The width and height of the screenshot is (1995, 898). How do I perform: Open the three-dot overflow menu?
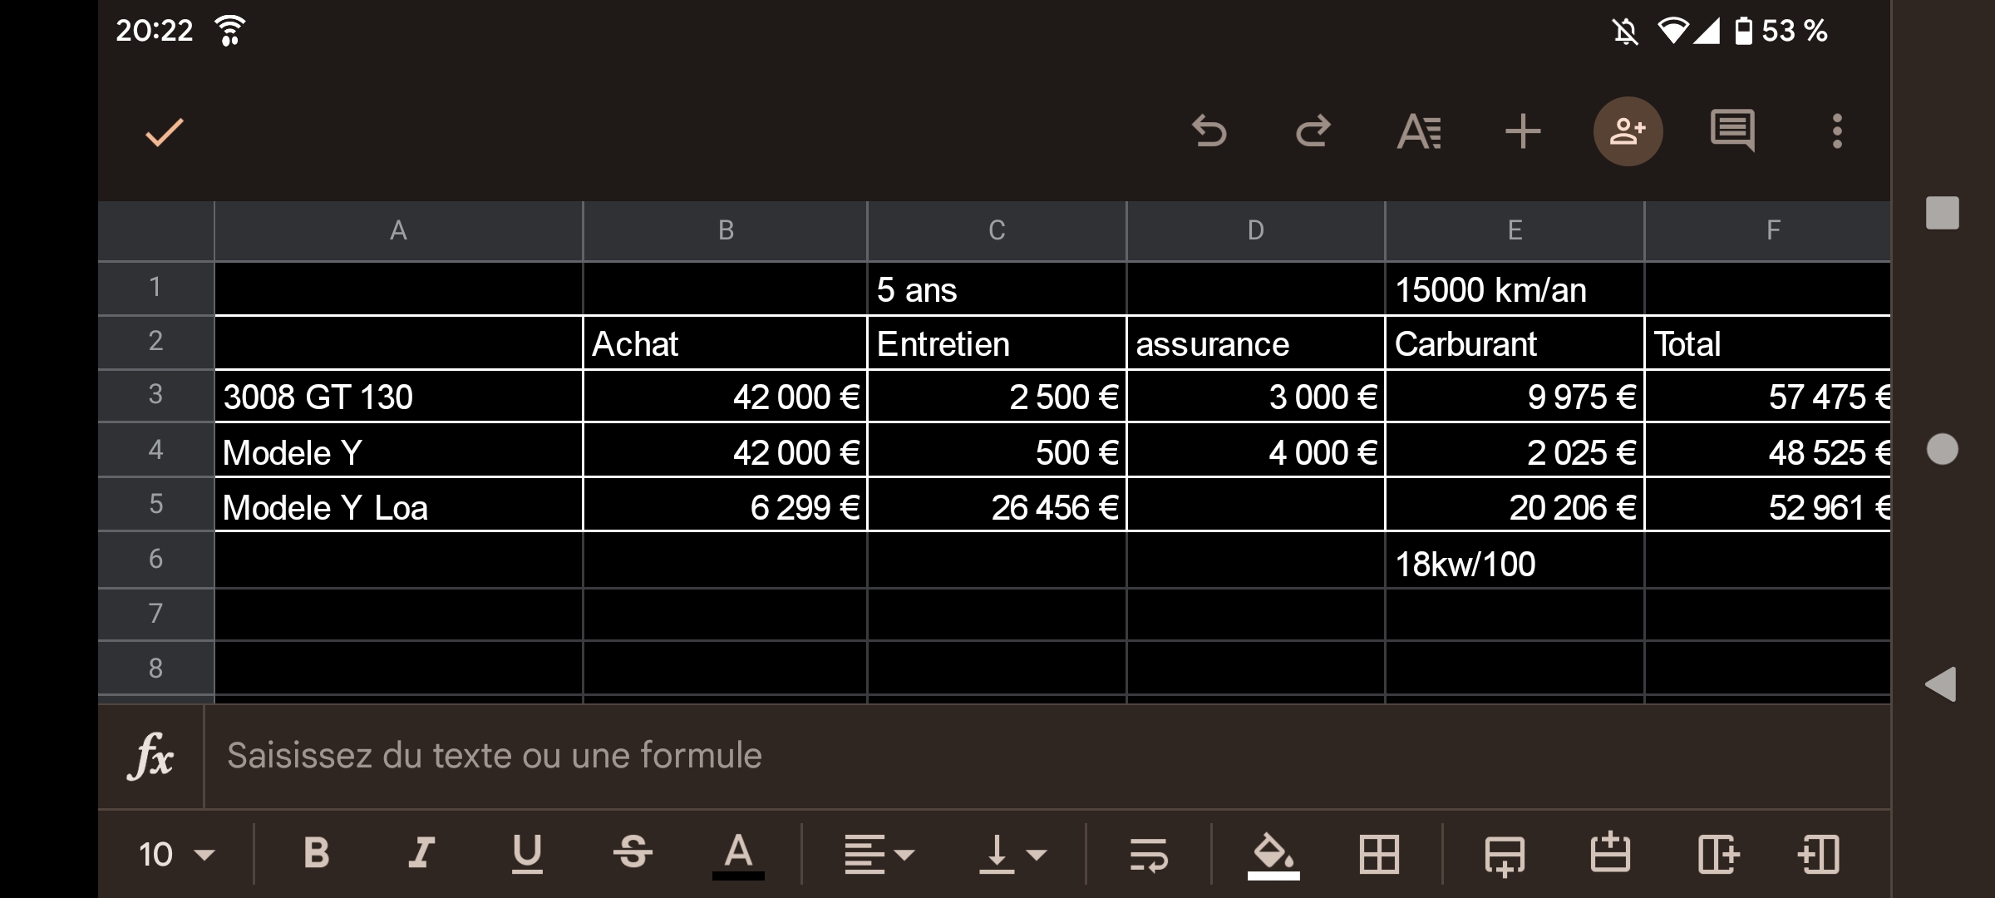pyautogui.click(x=1837, y=131)
